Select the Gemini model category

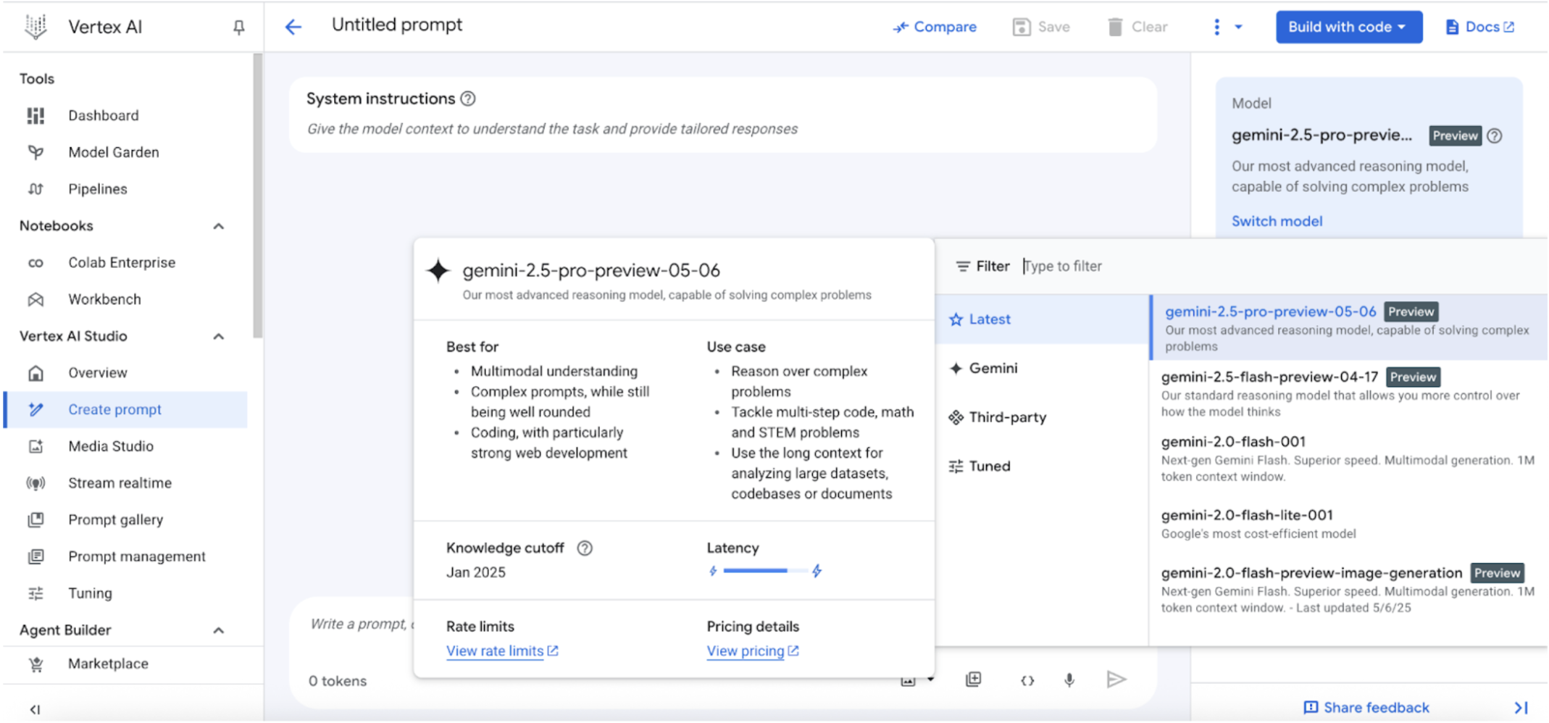point(1041,368)
